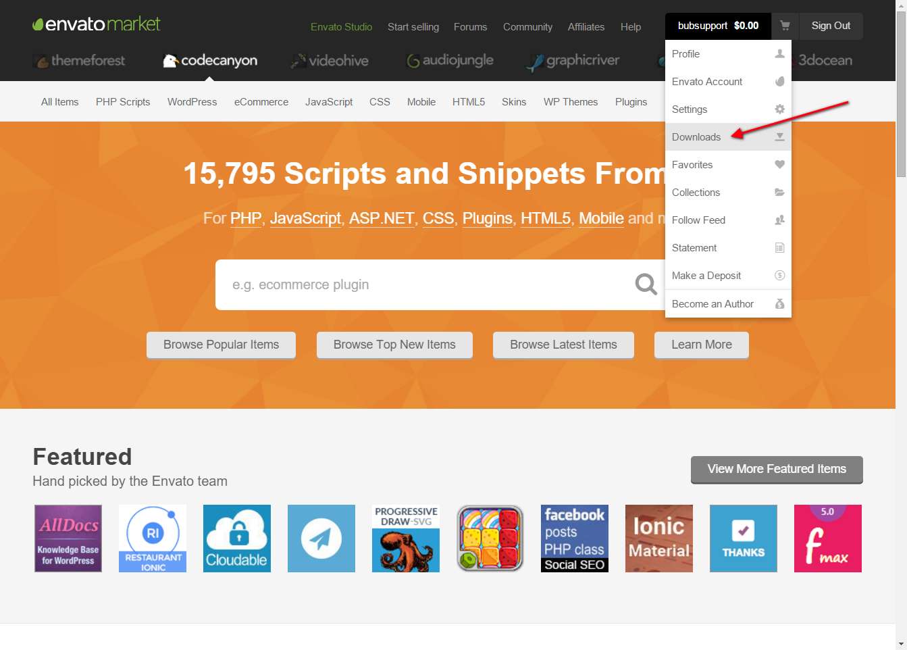This screenshot has height=650, width=907.
Task: Open the Cloudable item thumbnail
Action: pyautogui.click(x=237, y=539)
